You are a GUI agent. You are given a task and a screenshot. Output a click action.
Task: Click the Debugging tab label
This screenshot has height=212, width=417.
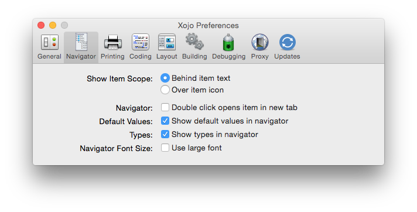click(229, 56)
